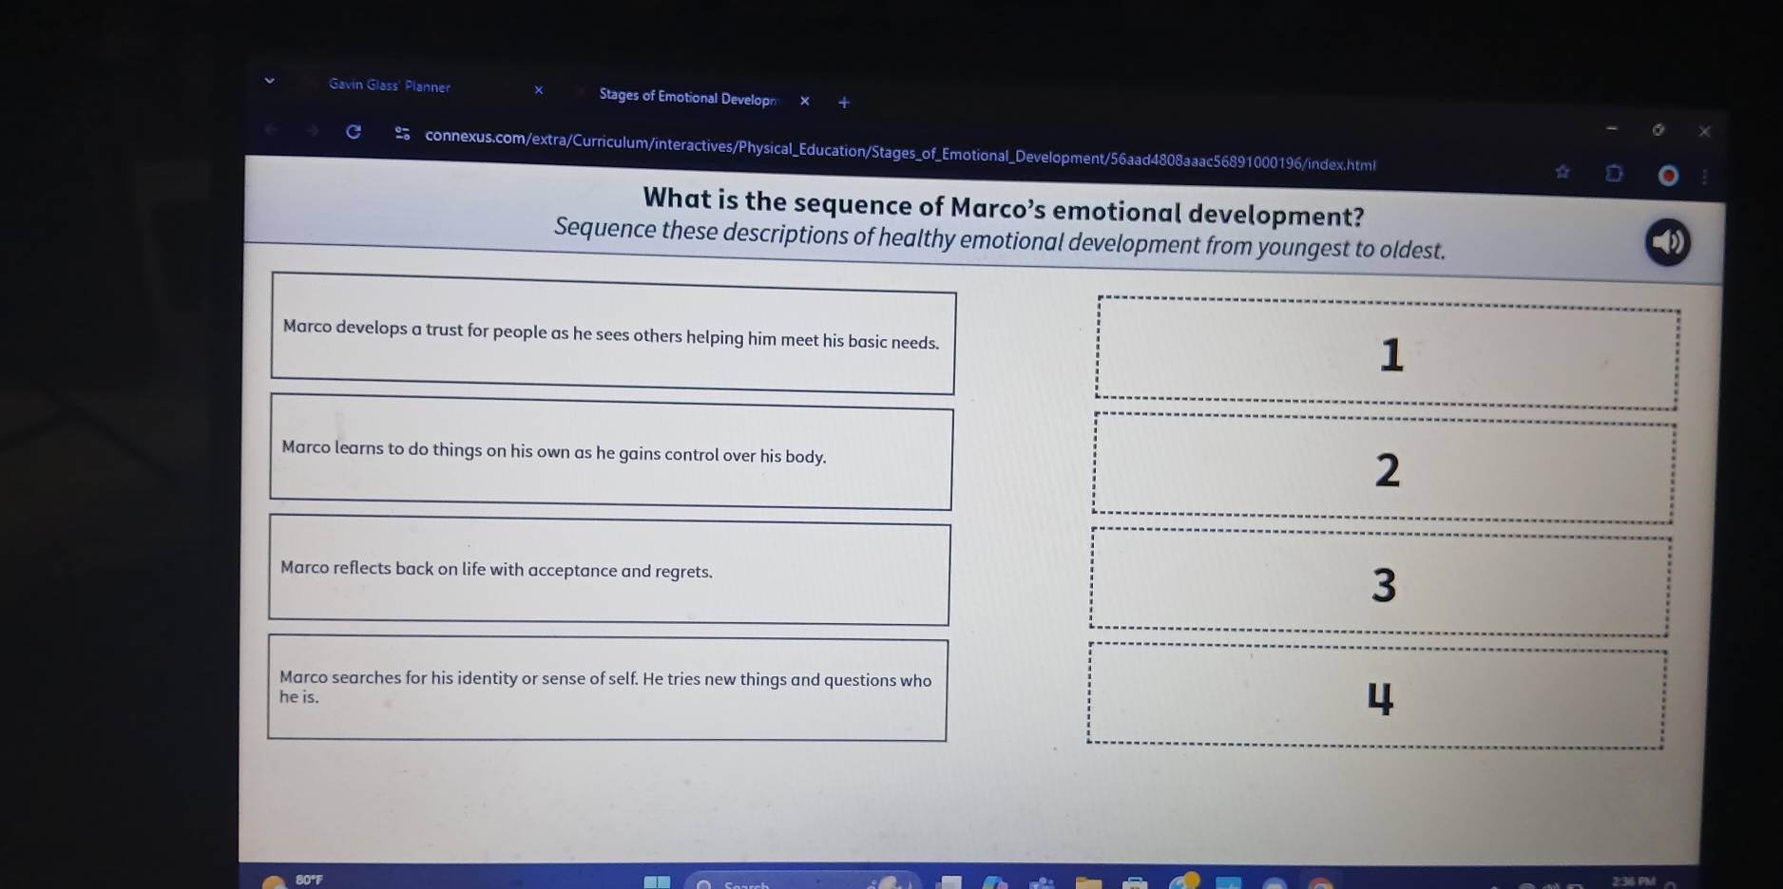Click the 2:36 PM taskbar clock
The image size is (1783, 889).
1634,882
